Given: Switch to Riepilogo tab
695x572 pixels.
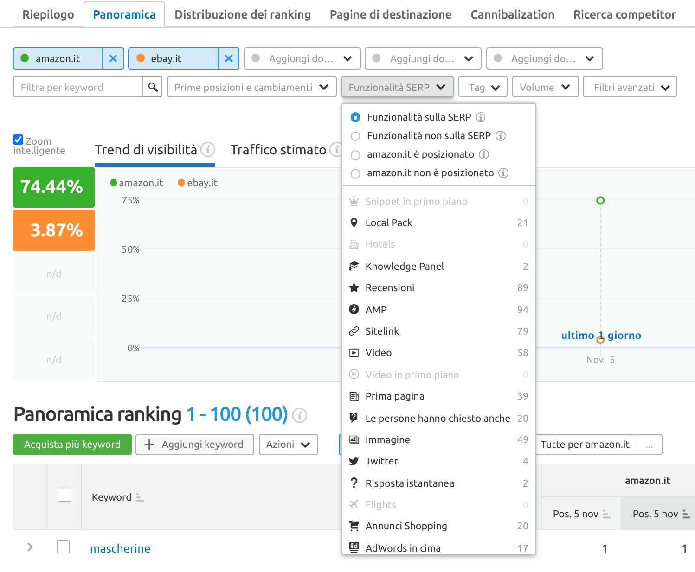Looking at the screenshot, I should (48, 14).
